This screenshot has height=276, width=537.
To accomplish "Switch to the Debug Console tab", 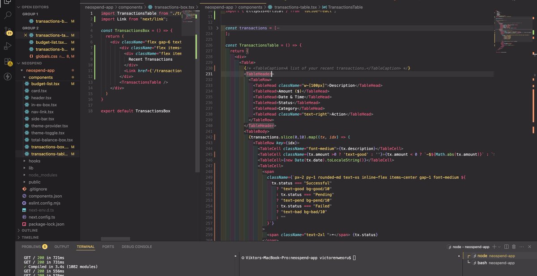I will click(x=137, y=247).
